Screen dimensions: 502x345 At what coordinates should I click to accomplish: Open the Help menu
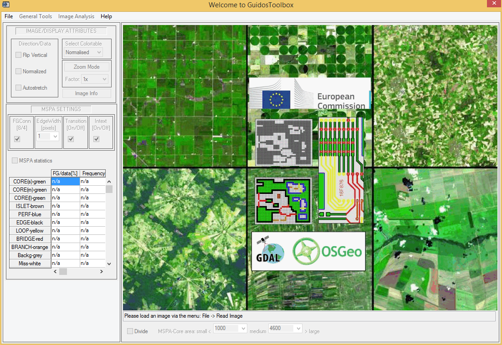coord(106,16)
